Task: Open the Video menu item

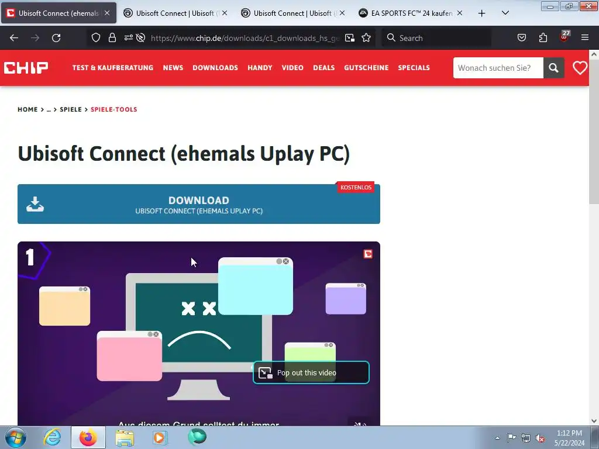Action: (292, 68)
